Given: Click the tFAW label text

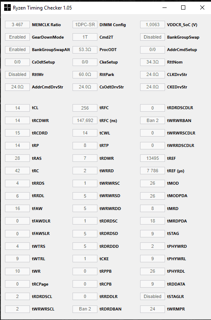Looking at the screenshot, I should (37, 209).
